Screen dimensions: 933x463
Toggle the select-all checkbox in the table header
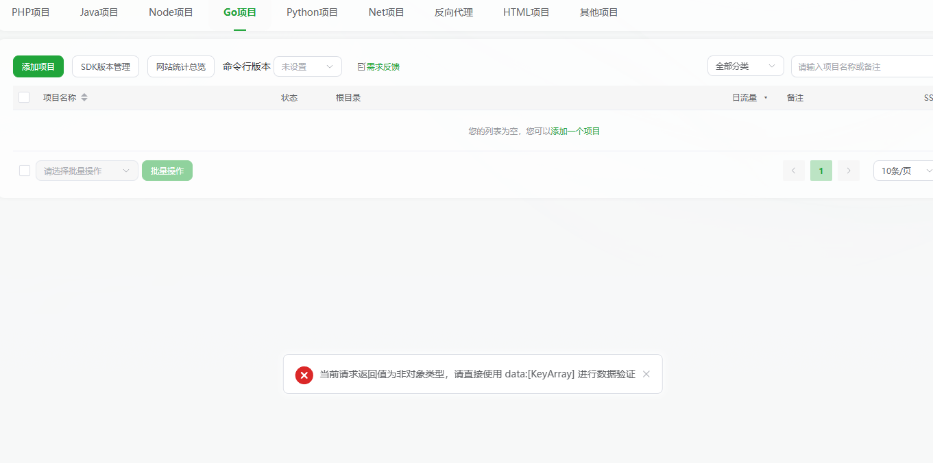coord(24,97)
